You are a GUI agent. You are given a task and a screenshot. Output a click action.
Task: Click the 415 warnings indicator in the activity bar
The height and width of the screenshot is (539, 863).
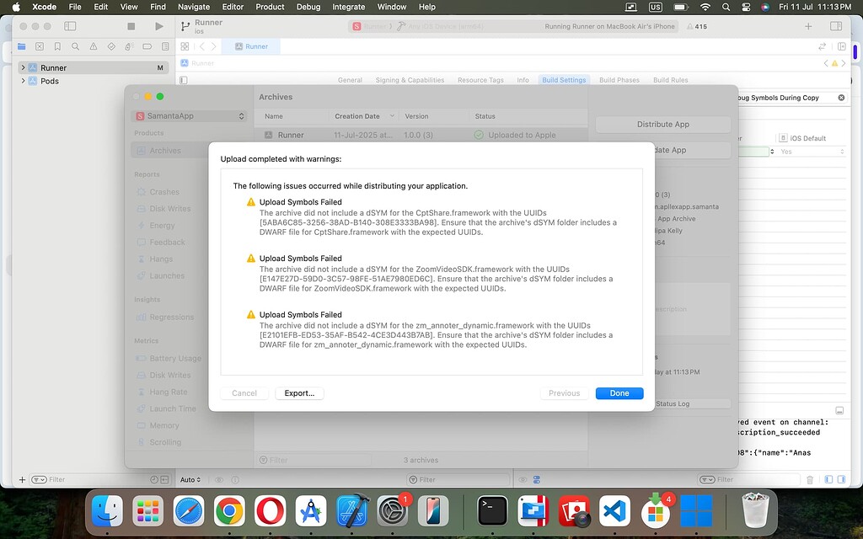point(697,26)
